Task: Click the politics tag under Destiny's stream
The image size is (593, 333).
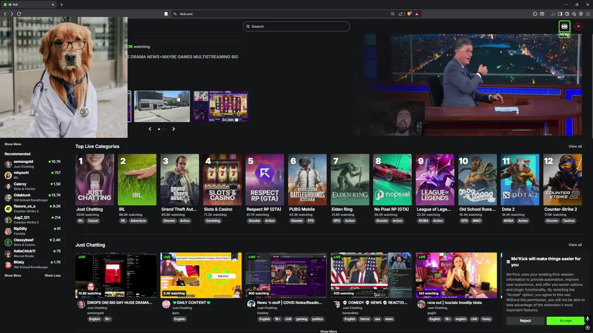Action: [317, 319]
